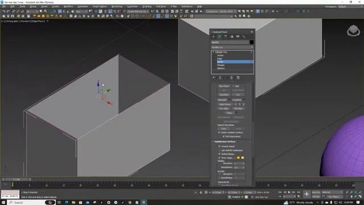Enable Render Iterations checkbox
This screenshot has width=364, height=205.
pyautogui.click(x=220, y=174)
